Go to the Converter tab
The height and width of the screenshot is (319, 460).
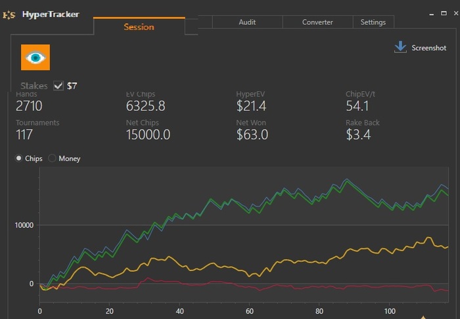pyautogui.click(x=317, y=22)
